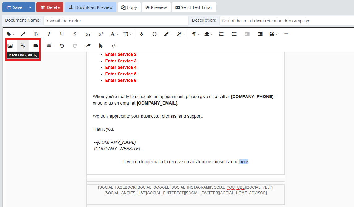The height and width of the screenshot is (207, 354).
Task: Toggle underline formatting
Action: click(62, 34)
